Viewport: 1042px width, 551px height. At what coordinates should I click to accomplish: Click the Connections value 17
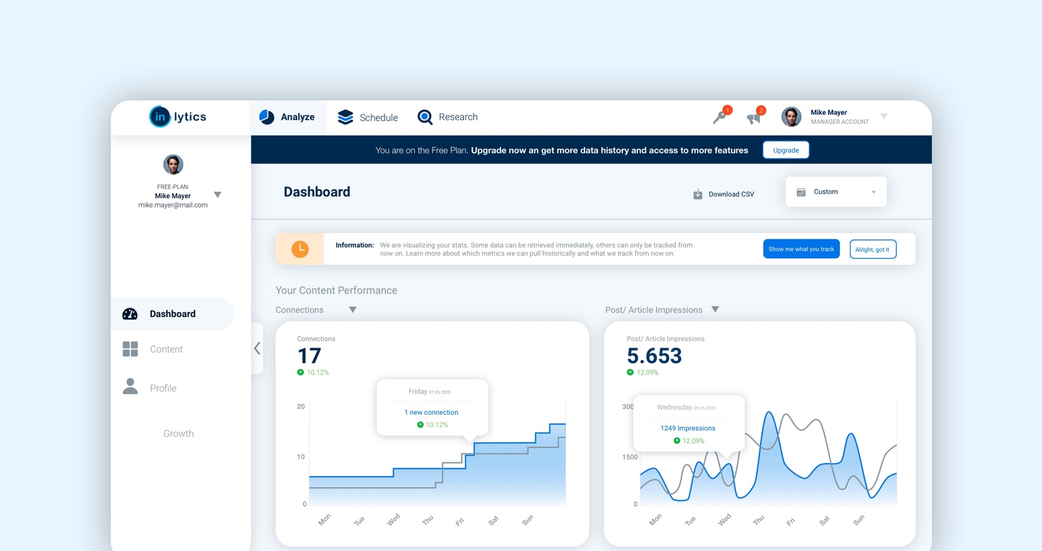(309, 355)
